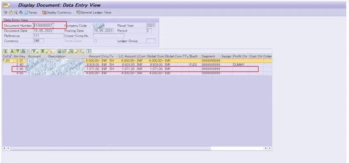Switch to General Ledger View

pos(94,12)
